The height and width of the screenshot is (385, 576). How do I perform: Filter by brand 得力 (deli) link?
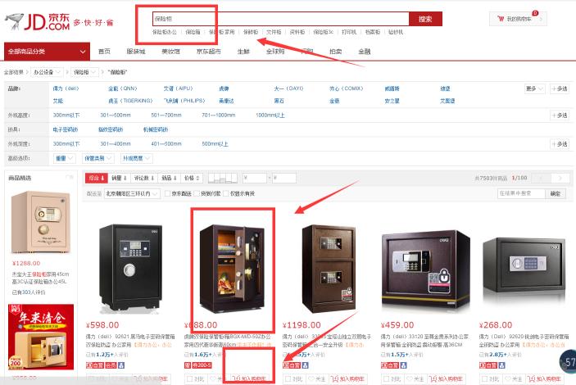[66, 88]
